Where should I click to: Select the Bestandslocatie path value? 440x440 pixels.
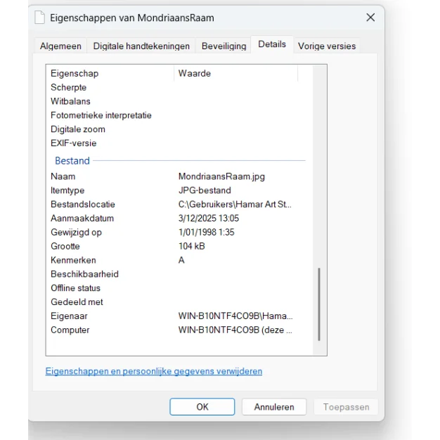(x=234, y=205)
